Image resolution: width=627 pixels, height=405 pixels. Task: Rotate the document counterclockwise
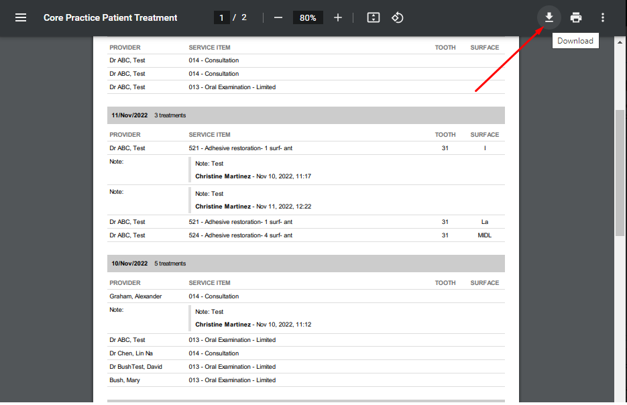coord(397,17)
